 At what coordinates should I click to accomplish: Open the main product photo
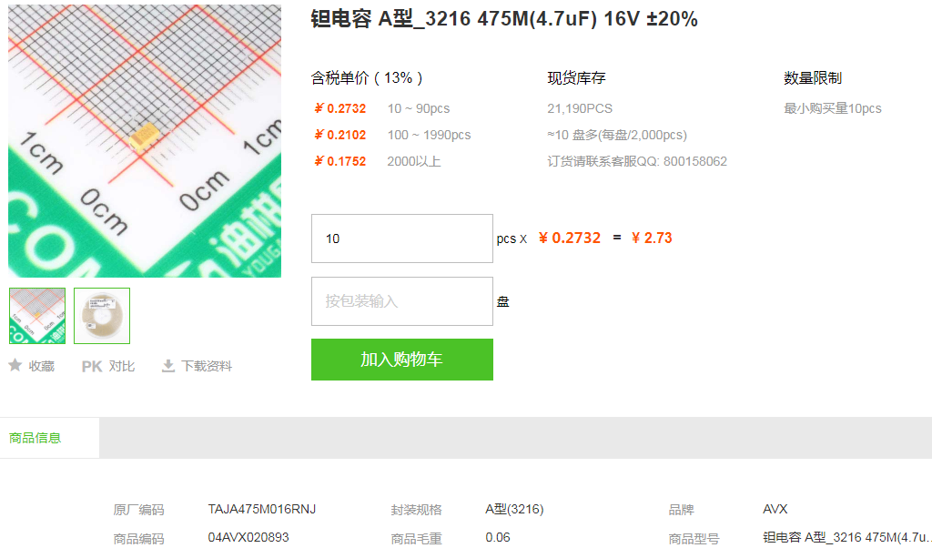[145, 141]
